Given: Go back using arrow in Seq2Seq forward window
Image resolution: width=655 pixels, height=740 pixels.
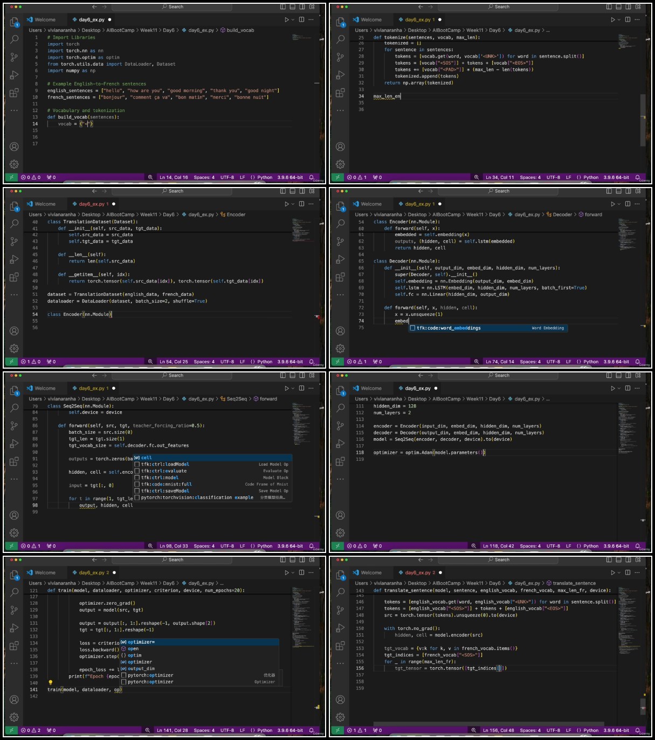Looking at the screenshot, I should (94, 376).
